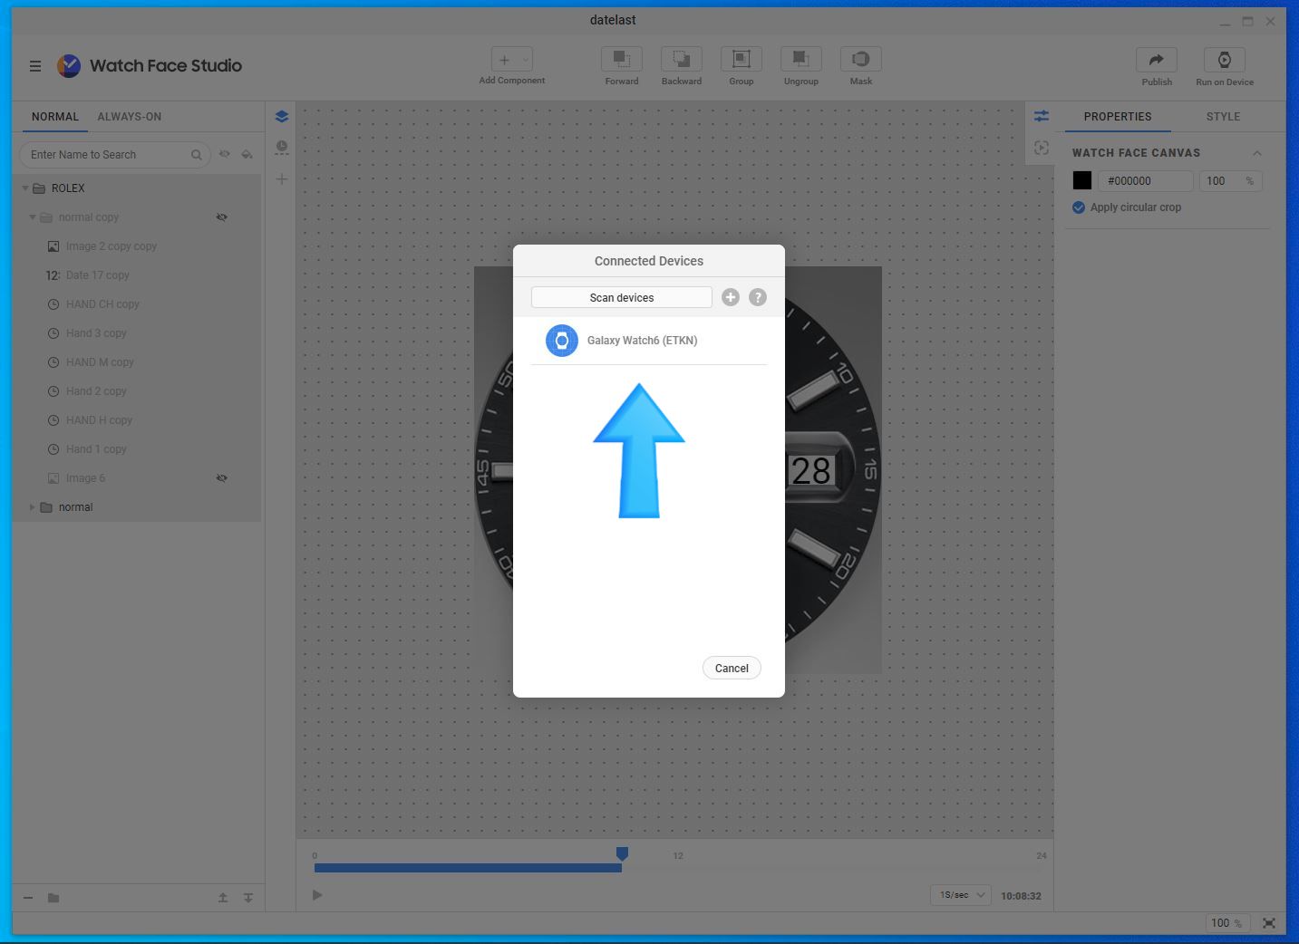Open the STYLE tab
Image resolution: width=1299 pixels, height=944 pixels.
(x=1223, y=117)
